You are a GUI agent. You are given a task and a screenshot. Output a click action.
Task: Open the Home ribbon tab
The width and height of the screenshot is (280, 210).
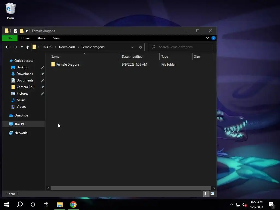[25, 38]
